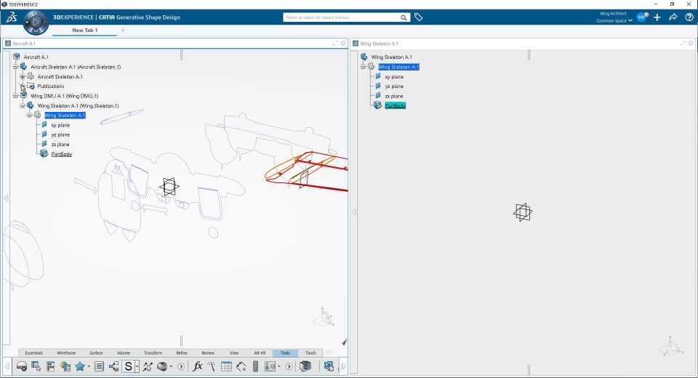698x378 pixels.
Task: Collapse Wing Skeleton A.1 (Wing Skeleton.1) node
Action: (23, 105)
